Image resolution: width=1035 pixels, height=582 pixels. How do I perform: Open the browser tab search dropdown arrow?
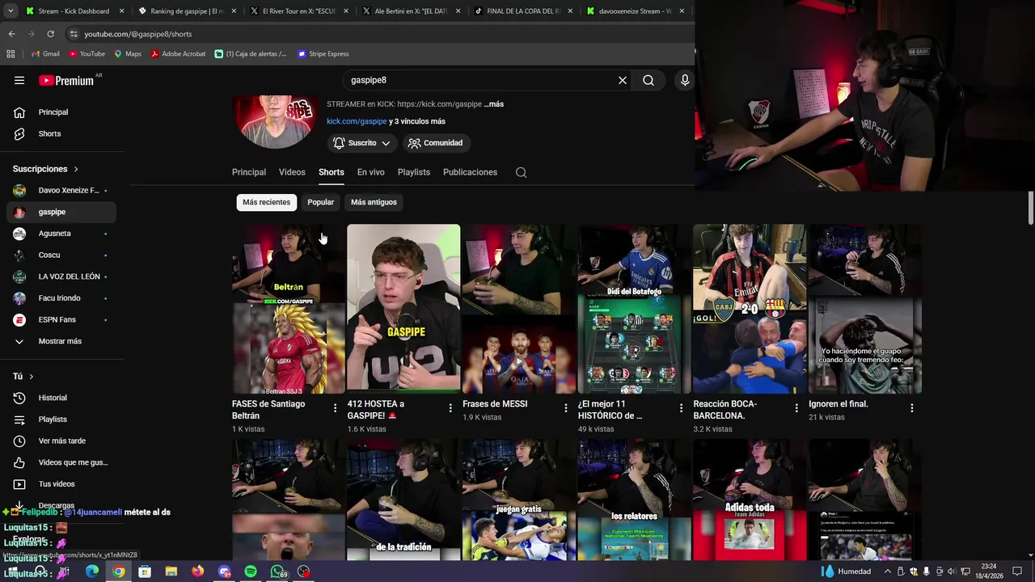pos(11,11)
